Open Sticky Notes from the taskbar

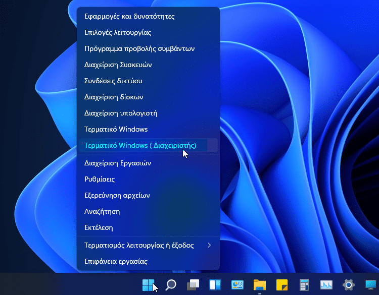[x=282, y=285]
